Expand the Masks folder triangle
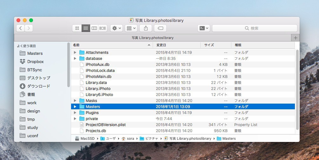 75,100
